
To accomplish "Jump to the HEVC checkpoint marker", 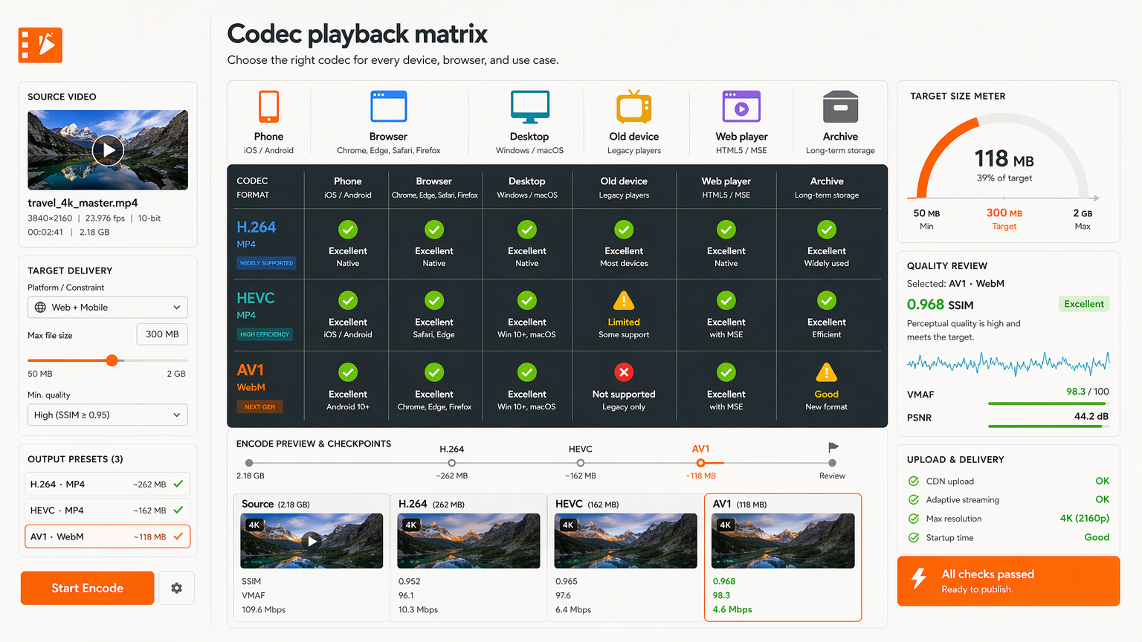I will pyautogui.click(x=581, y=463).
